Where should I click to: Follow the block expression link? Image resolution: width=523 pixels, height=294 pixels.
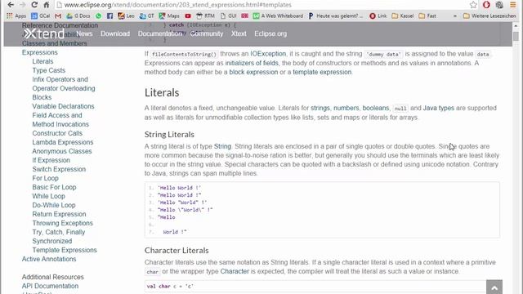coord(253,72)
